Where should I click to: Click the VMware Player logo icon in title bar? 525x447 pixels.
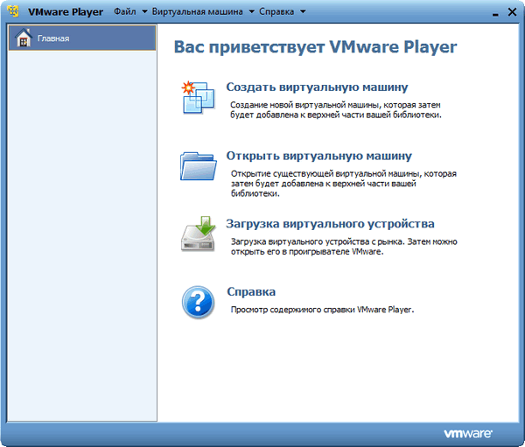pyautogui.click(x=13, y=11)
